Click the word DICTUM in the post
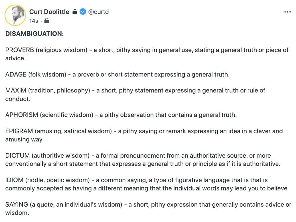Screen dimensions: 296x222 pyautogui.click(x=18, y=156)
